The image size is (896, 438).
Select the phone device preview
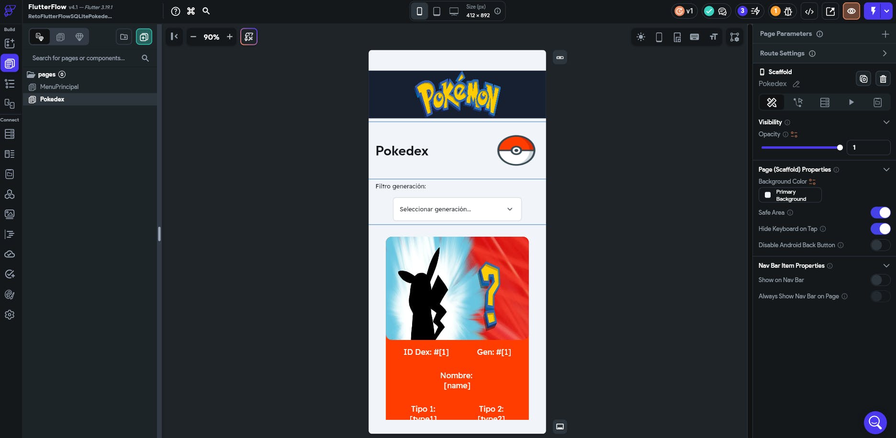tap(419, 11)
